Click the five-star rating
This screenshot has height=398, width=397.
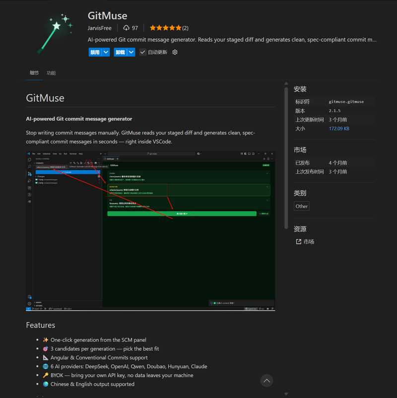coord(166,28)
